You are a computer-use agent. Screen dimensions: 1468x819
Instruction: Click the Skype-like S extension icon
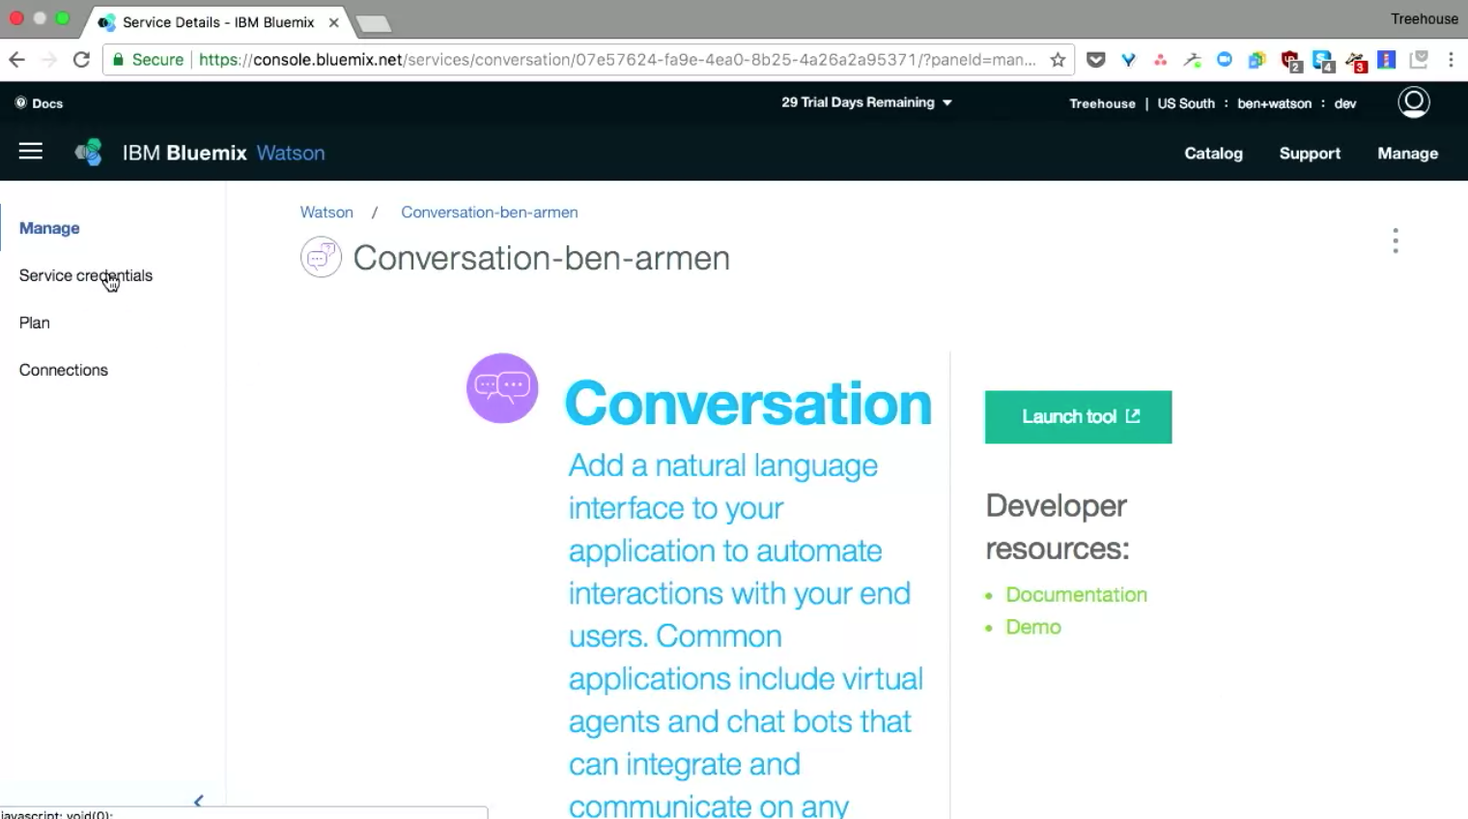[1323, 61]
